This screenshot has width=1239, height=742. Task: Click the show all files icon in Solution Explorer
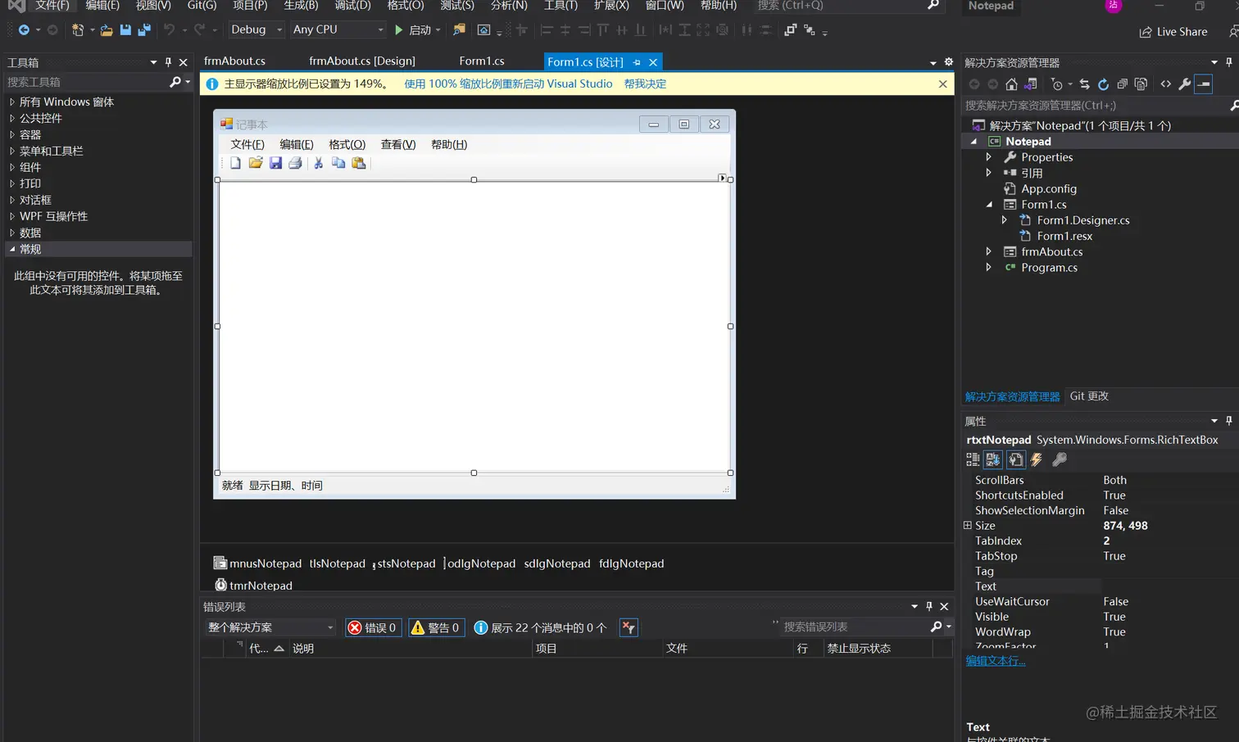(1141, 84)
